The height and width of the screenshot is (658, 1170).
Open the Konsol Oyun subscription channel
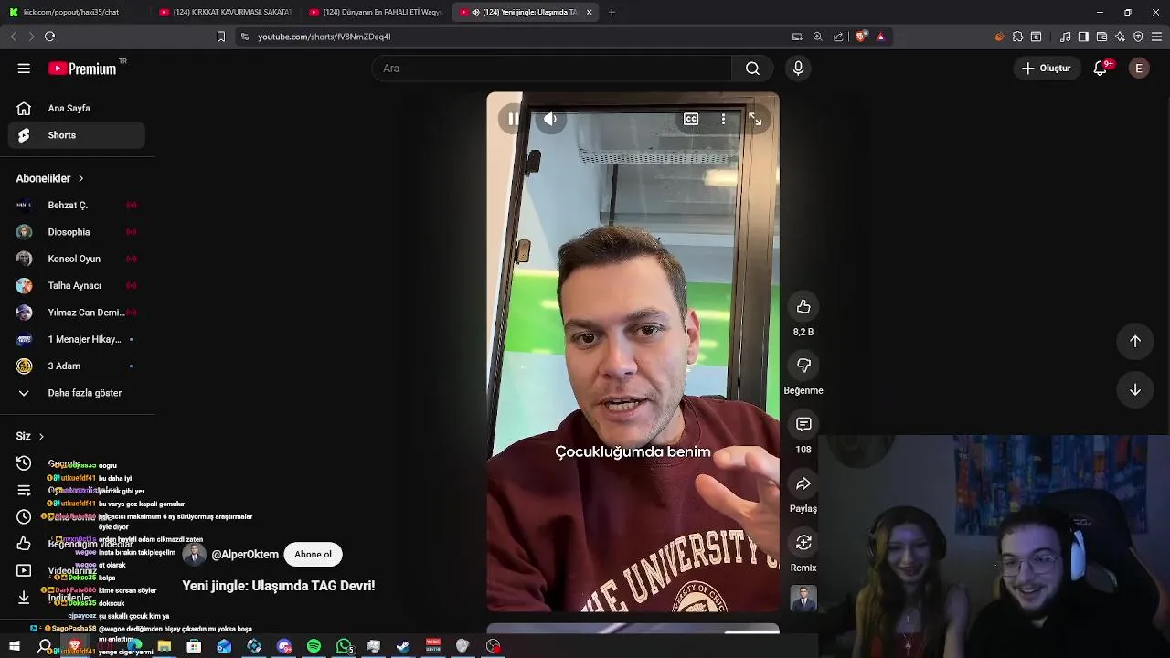(77, 259)
